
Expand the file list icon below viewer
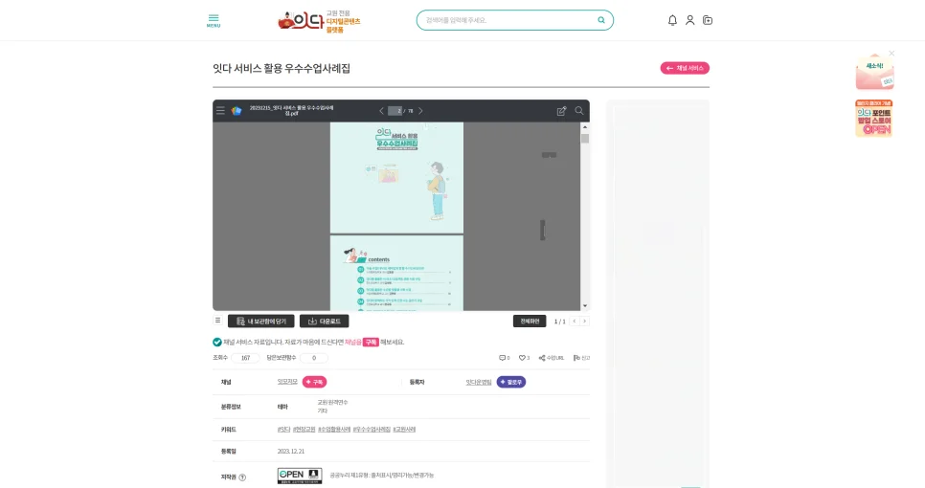pyautogui.click(x=217, y=321)
